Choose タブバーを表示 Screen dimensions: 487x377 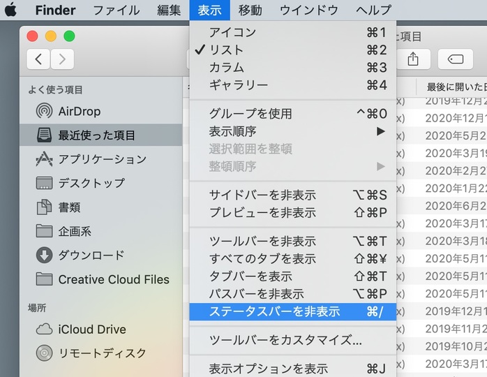[293, 276]
